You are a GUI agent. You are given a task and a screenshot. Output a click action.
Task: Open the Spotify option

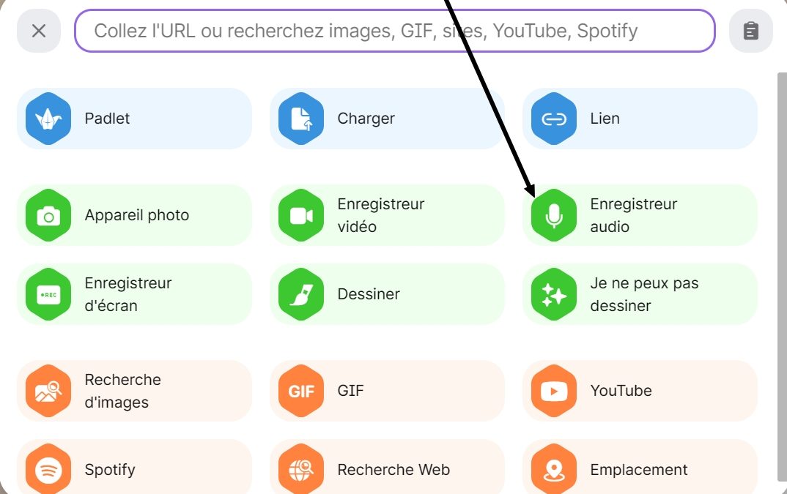click(x=134, y=467)
